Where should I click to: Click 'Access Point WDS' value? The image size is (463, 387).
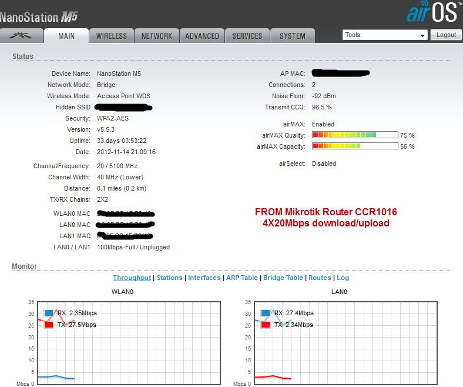(x=123, y=96)
